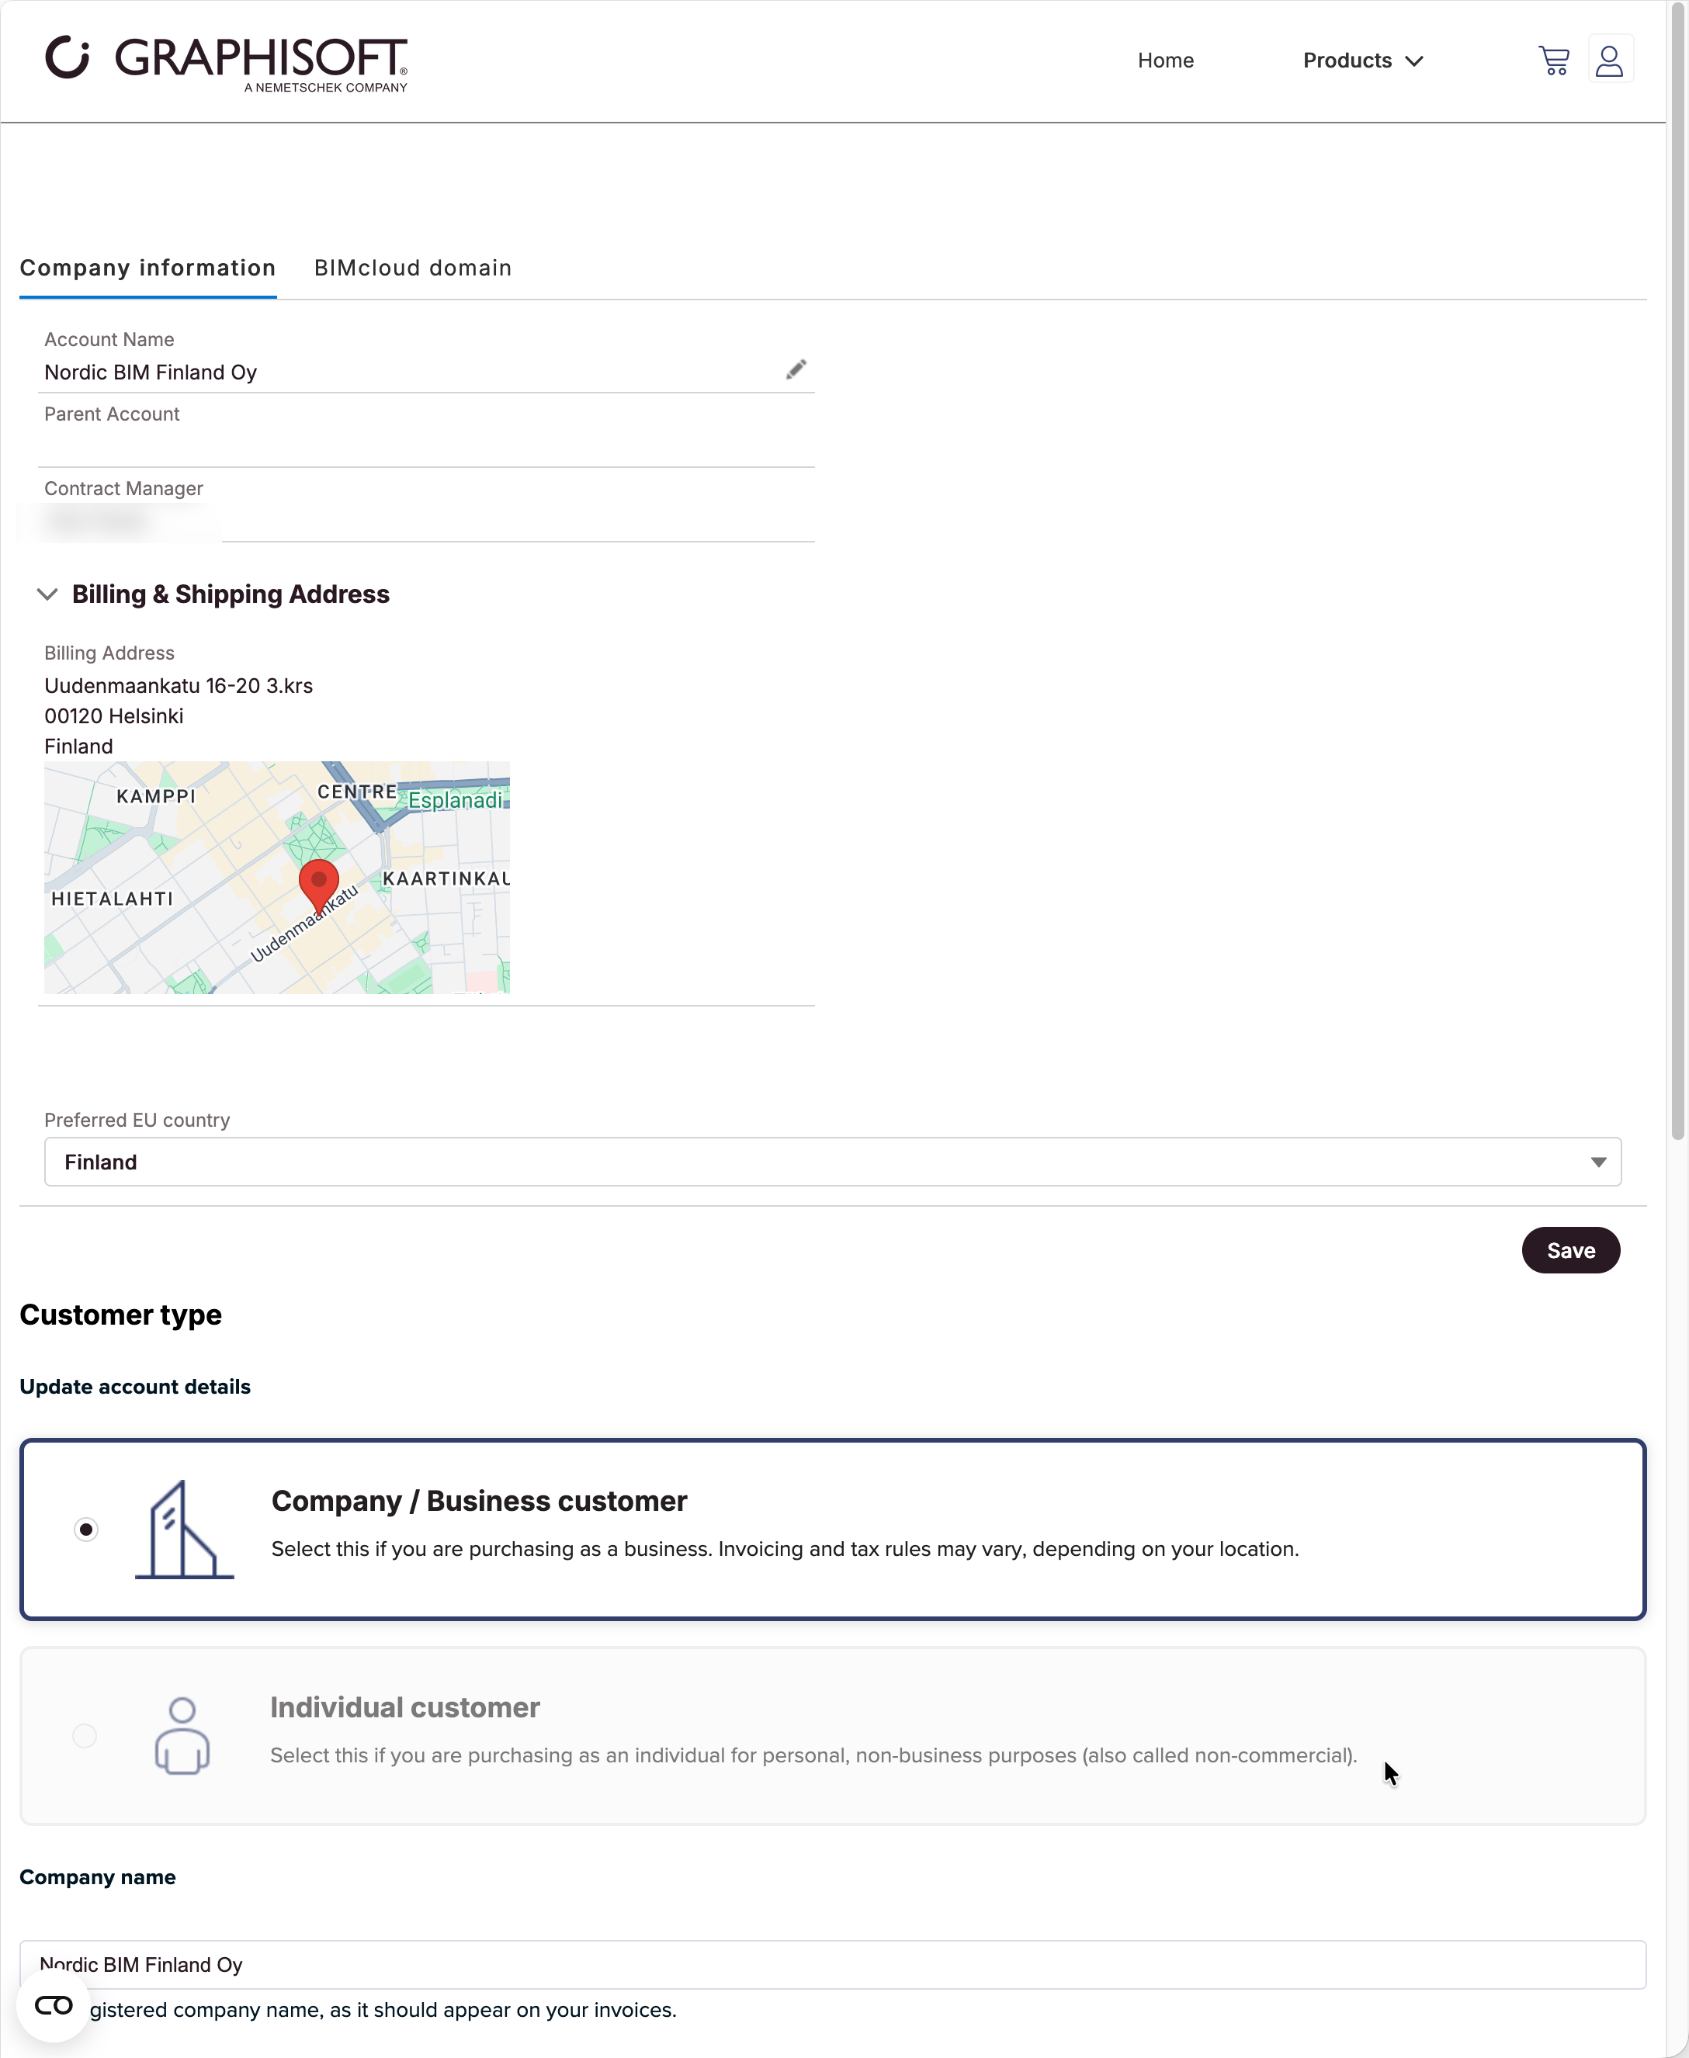Open the user profile icon

(x=1609, y=61)
